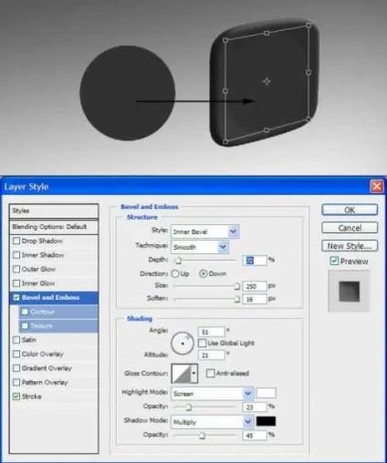Select the Up direction radio button
This screenshot has height=463, width=387.
[x=175, y=273]
